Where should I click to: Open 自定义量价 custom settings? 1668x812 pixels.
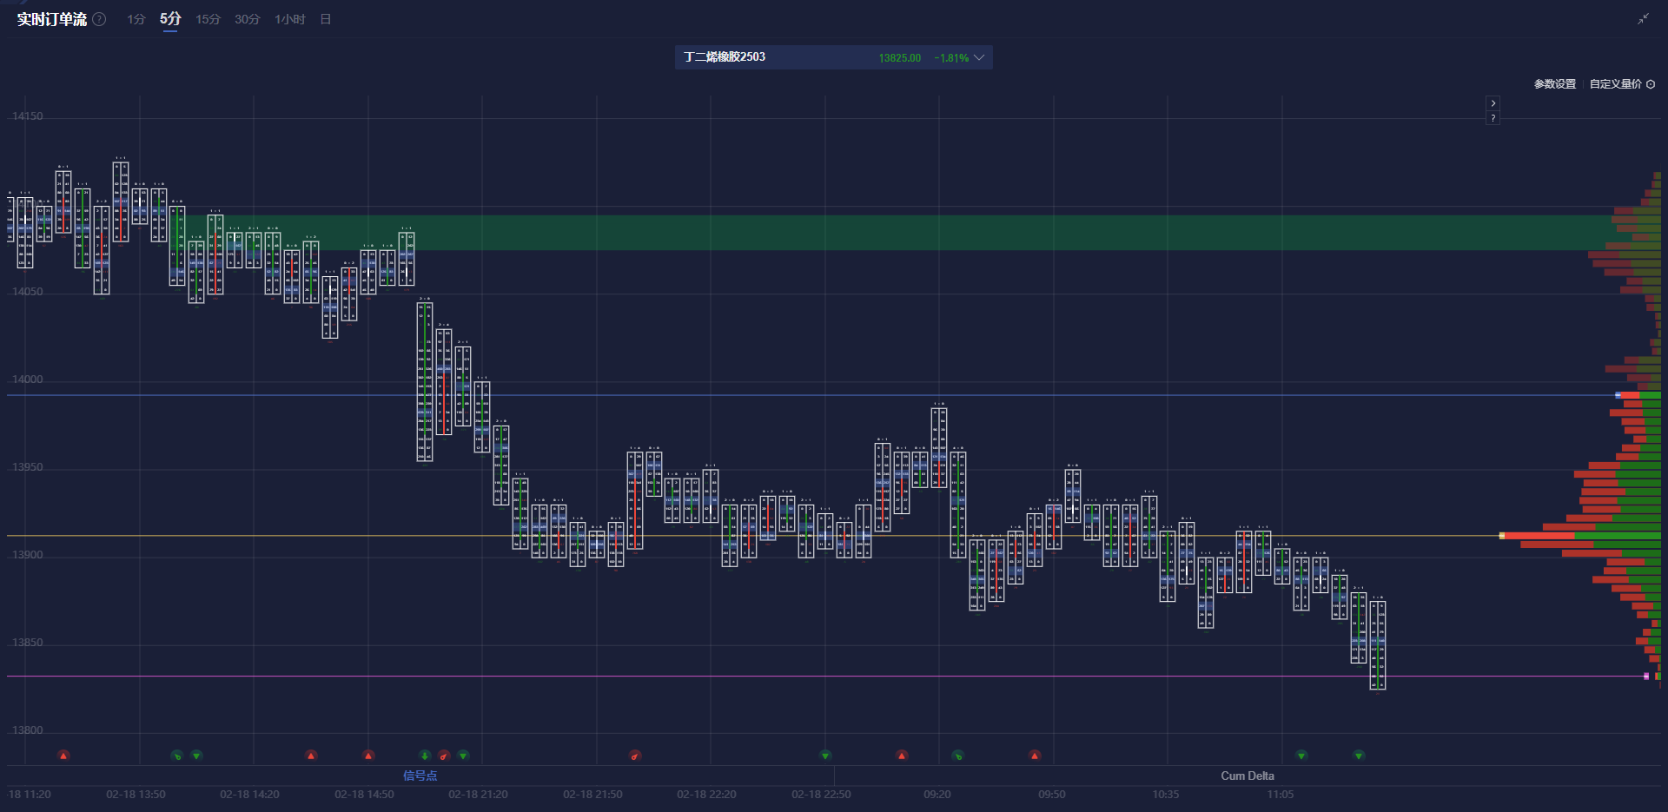1615,84
